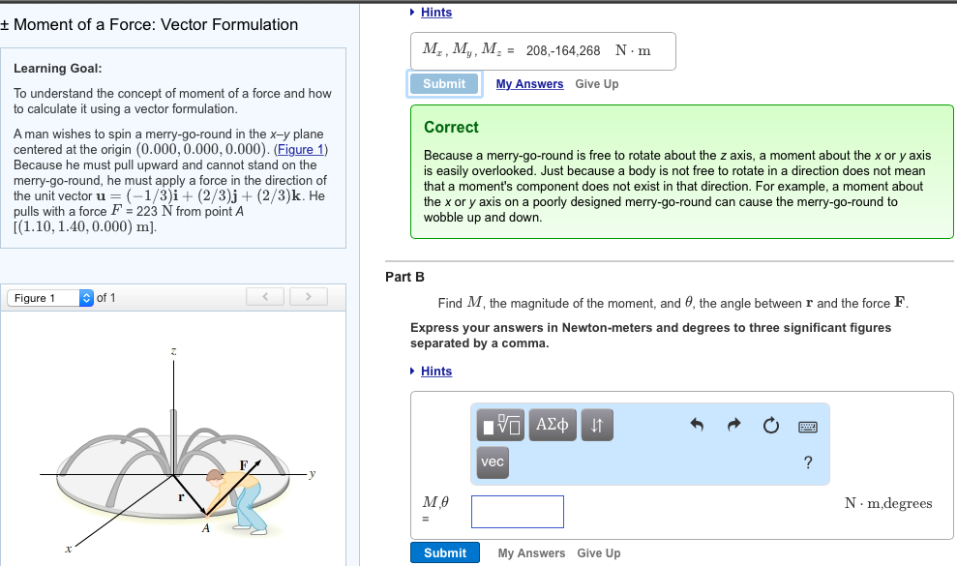957x566 pixels.
Task: Redo the last equation input
Action: tap(733, 424)
